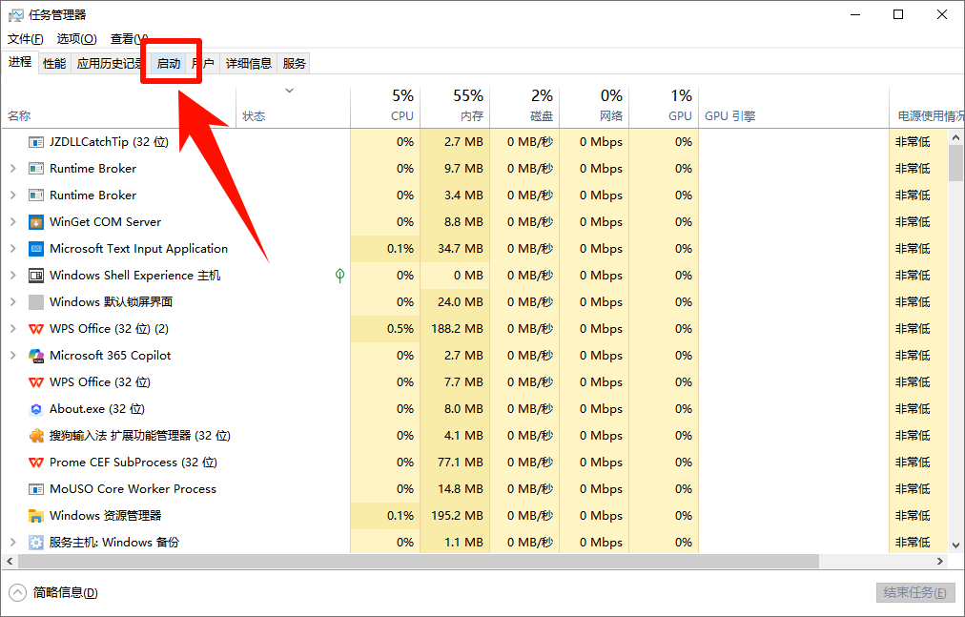Viewport: 965px width, 617px height.
Task: Expand the WinGet COM Server group
Action: [13, 222]
